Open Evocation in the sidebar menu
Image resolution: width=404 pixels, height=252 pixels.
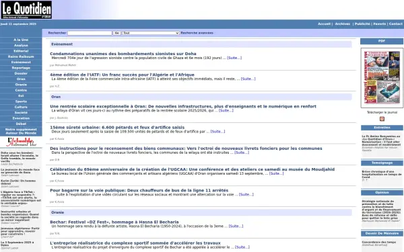click(x=21, y=118)
